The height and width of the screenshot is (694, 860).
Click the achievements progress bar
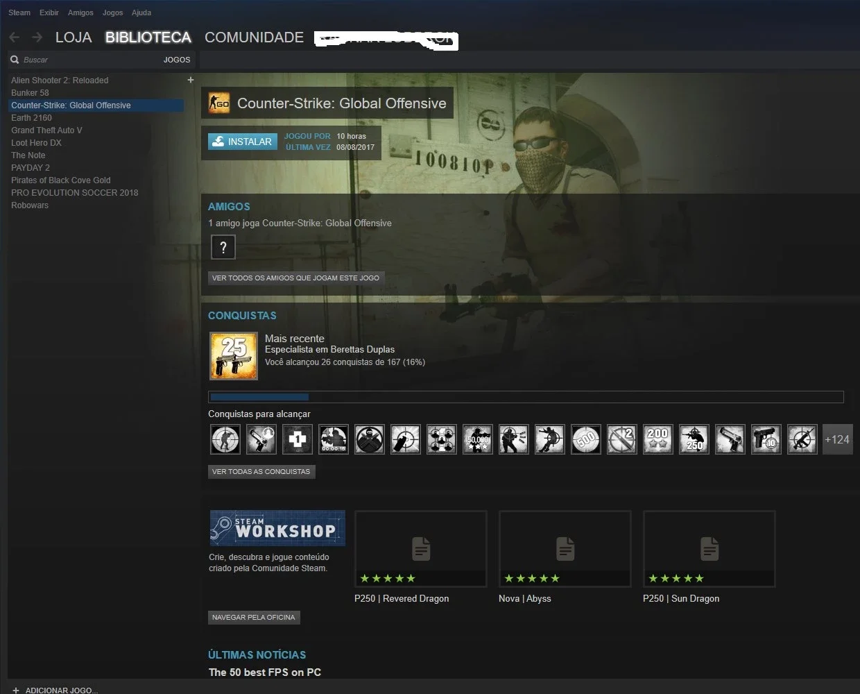click(526, 397)
